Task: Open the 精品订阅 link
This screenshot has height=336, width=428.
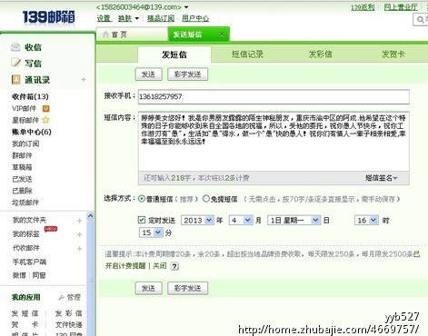Action: tap(161, 18)
